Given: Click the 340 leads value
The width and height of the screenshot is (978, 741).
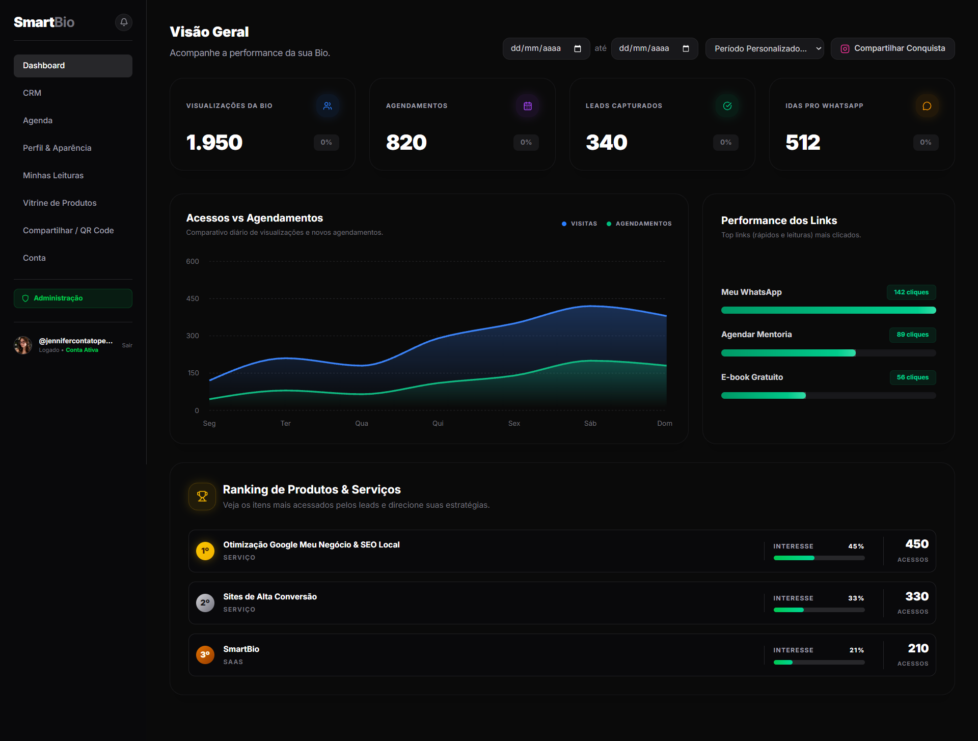Looking at the screenshot, I should (607, 143).
